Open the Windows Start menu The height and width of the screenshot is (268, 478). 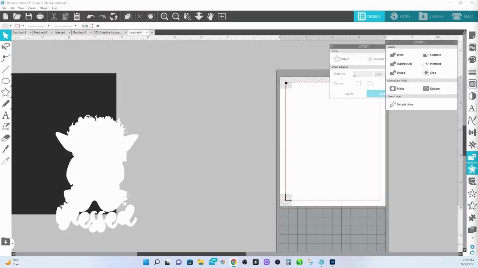click(146, 262)
